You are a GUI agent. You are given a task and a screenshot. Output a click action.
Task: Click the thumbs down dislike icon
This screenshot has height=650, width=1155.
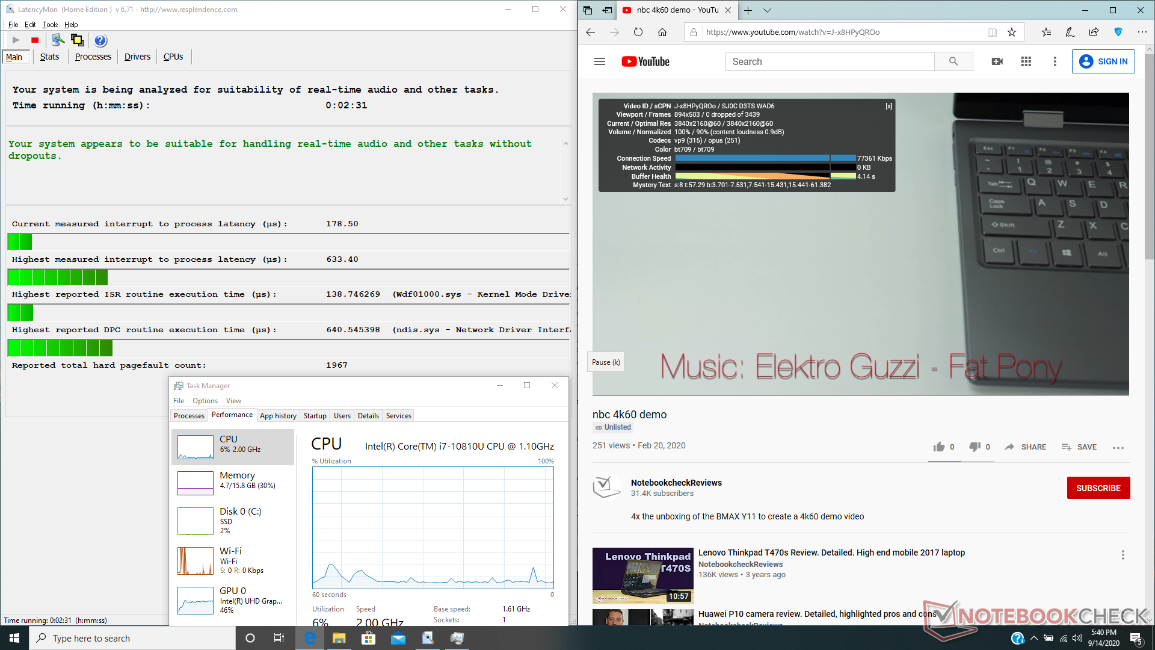coord(975,447)
